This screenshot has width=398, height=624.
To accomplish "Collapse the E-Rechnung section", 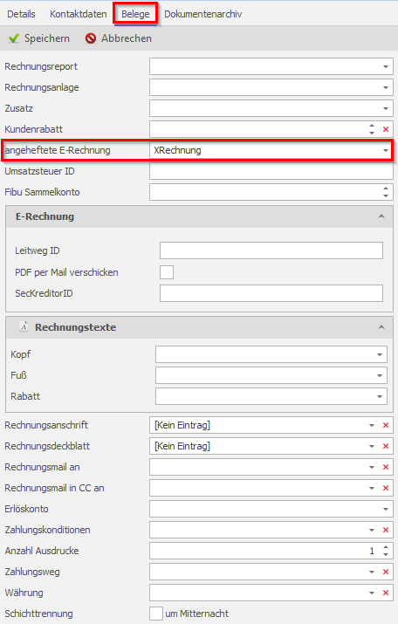I will coord(381,216).
